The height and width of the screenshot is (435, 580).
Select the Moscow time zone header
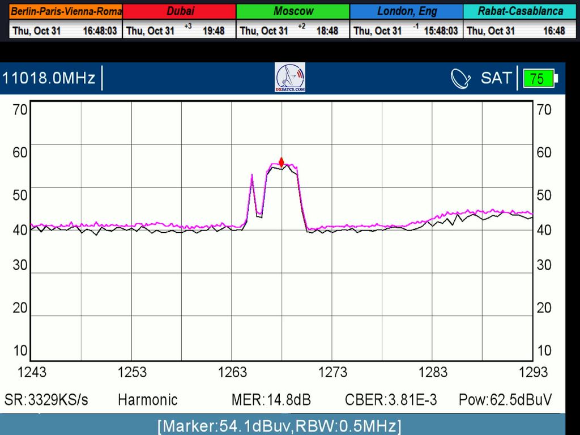(293, 11)
